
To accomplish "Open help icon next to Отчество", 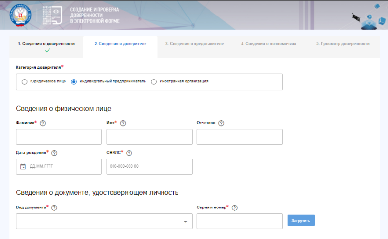I will click(x=221, y=123).
